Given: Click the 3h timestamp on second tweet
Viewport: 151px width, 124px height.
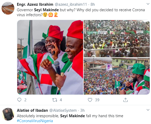Looking at the screenshot, I should [82, 110].
